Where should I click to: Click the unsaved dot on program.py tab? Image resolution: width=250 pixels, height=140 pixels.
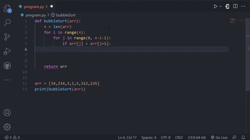[52, 6]
